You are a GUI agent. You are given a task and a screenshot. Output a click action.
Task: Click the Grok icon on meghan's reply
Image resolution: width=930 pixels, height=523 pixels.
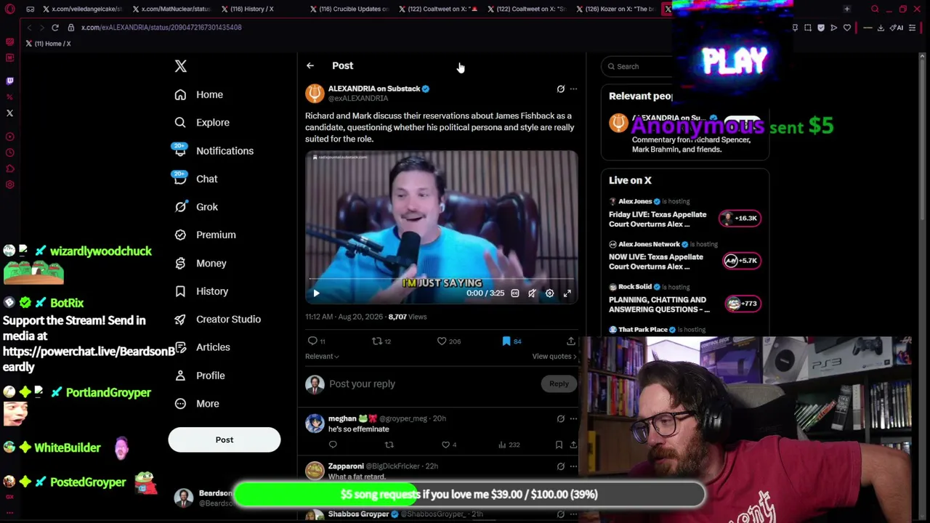click(x=560, y=418)
